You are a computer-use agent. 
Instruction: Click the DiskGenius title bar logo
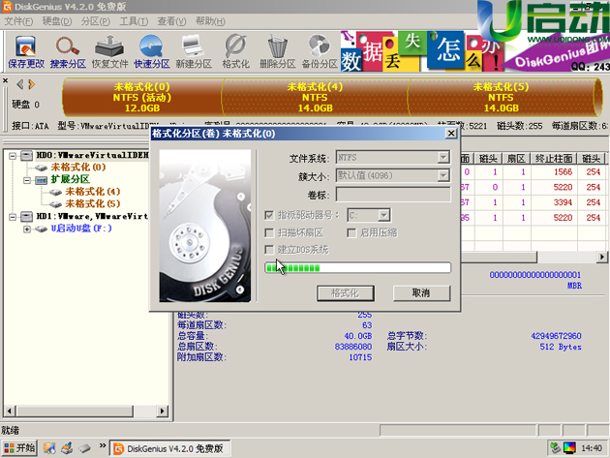coord(7,7)
